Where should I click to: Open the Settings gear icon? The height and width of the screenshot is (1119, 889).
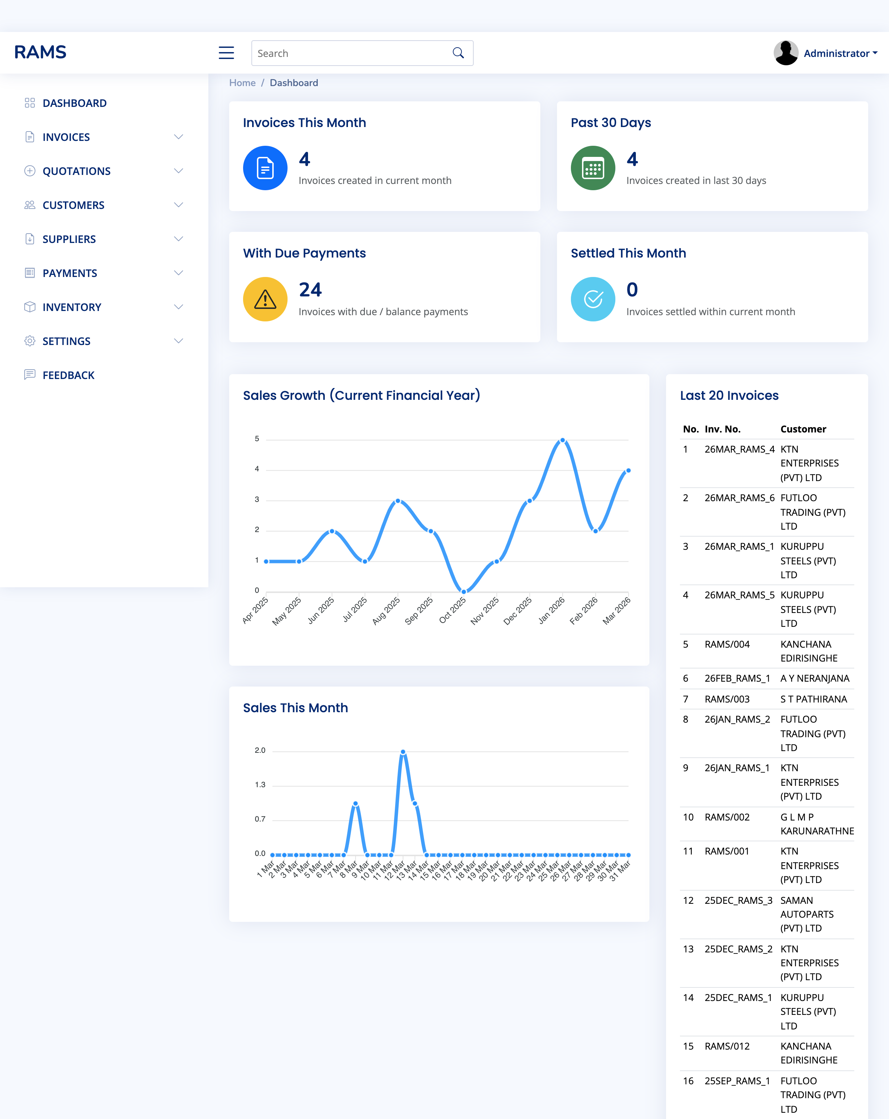coord(30,341)
